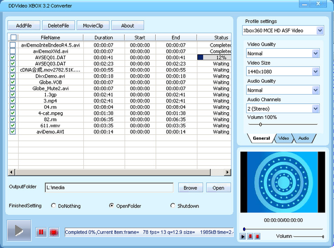334x248 pixels.
Task: Uncheck the Globe.VOB file checkbox
Action: pyautogui.click(x=13, y=82)
